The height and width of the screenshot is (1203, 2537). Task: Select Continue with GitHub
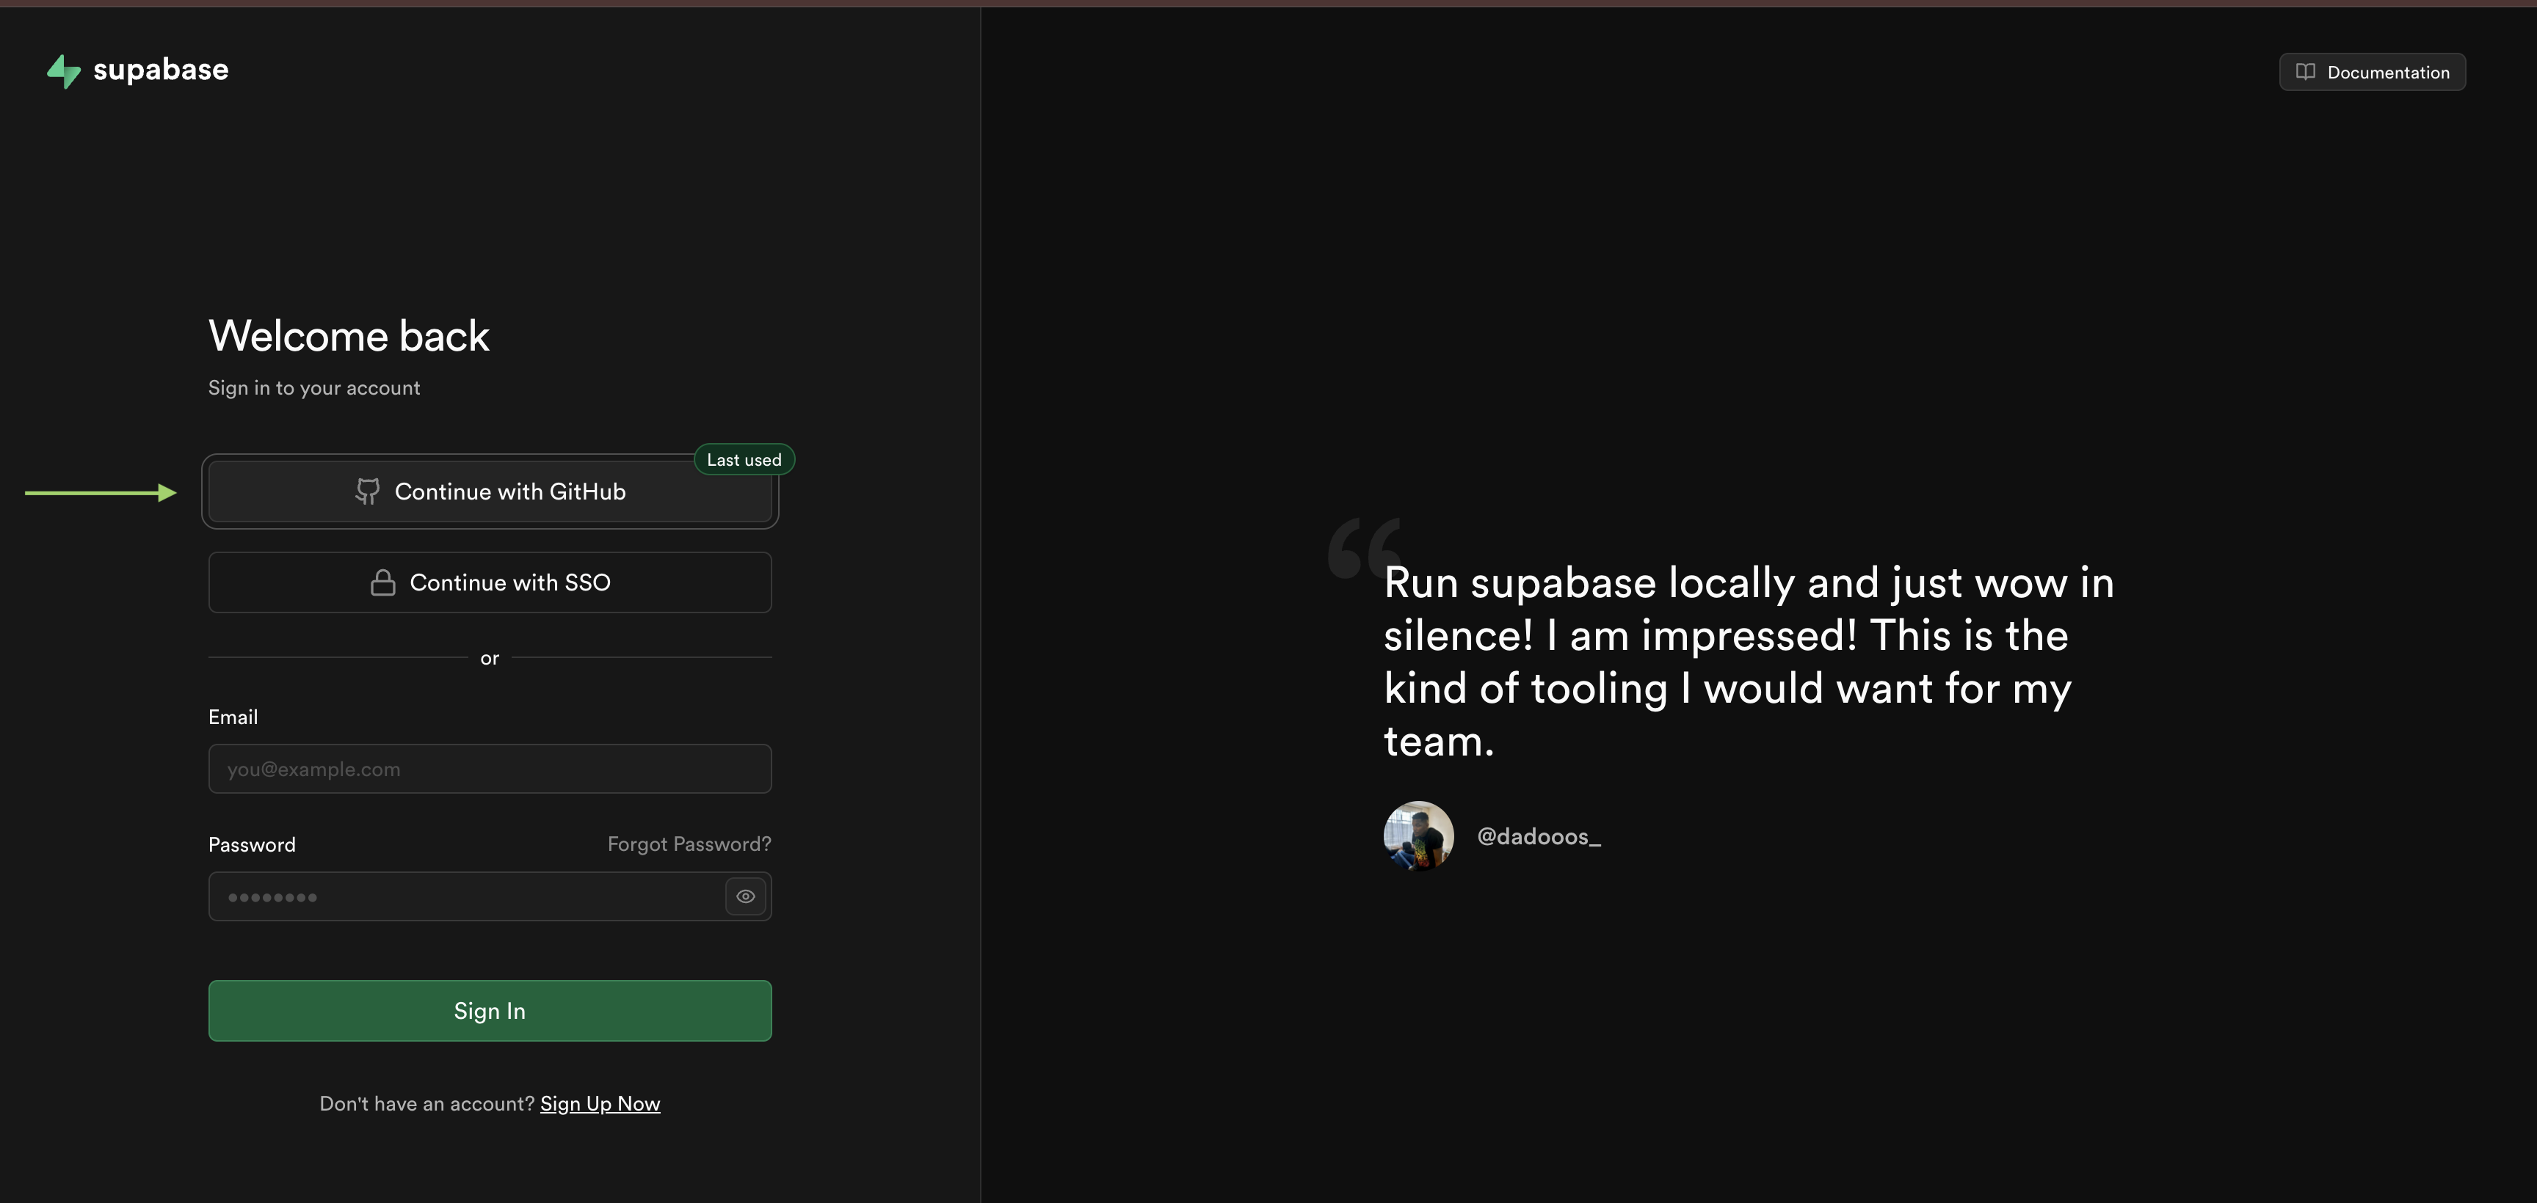point(490,491)
